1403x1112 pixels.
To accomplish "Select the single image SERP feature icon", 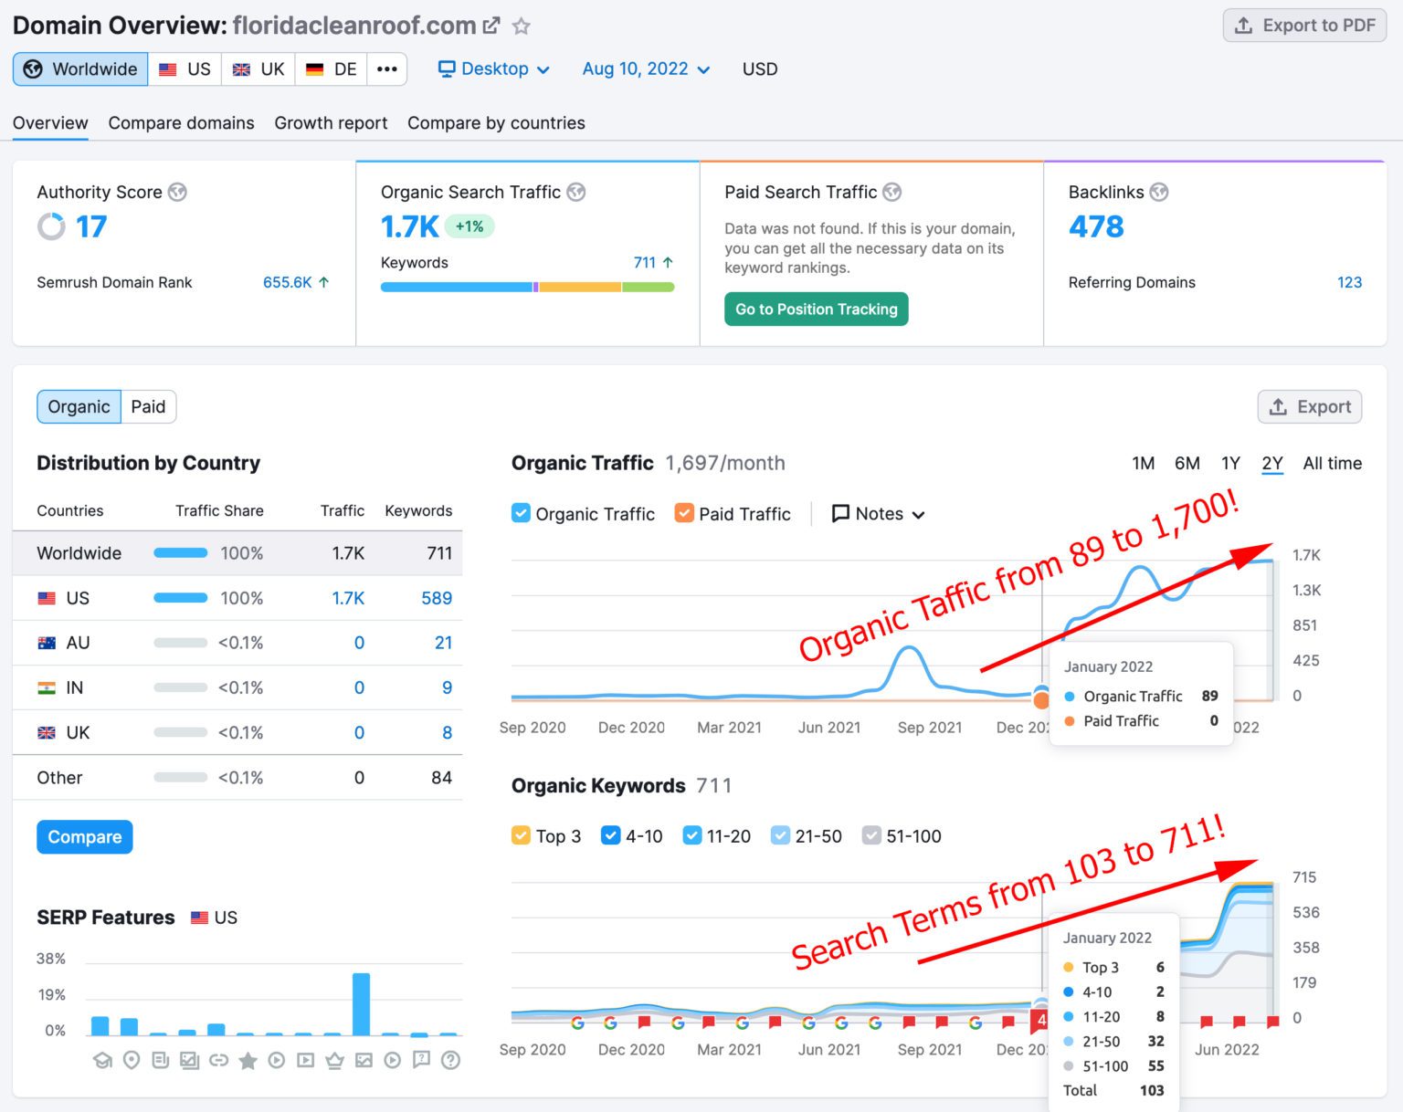I will click(x=364, y=1060).
